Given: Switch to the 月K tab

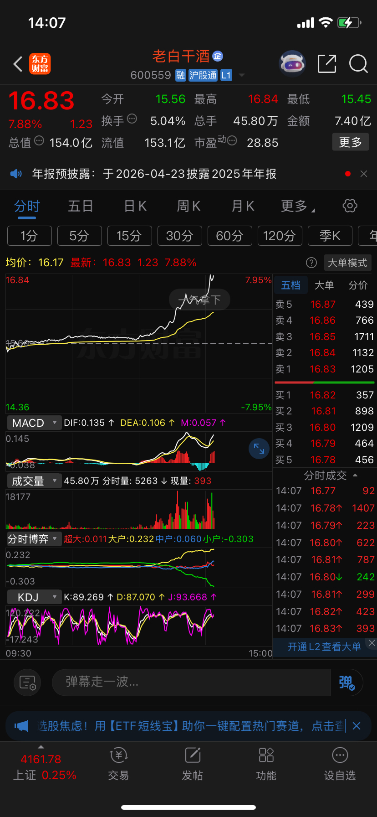Looking at the screenshot, I should pyautogui.click(x=243, y=206).
